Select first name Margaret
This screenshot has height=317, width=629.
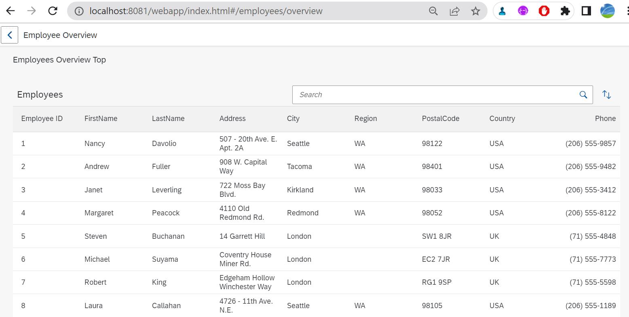99,213
